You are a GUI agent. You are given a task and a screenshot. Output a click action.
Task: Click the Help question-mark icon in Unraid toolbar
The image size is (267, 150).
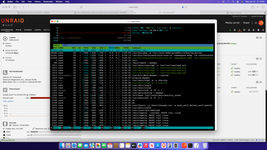pyautogui.click(x=258, y=30)
